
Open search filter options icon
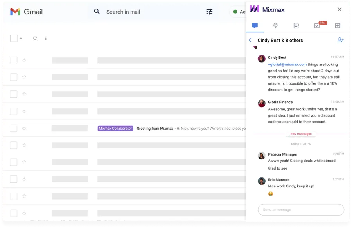[x=209, y=12]
